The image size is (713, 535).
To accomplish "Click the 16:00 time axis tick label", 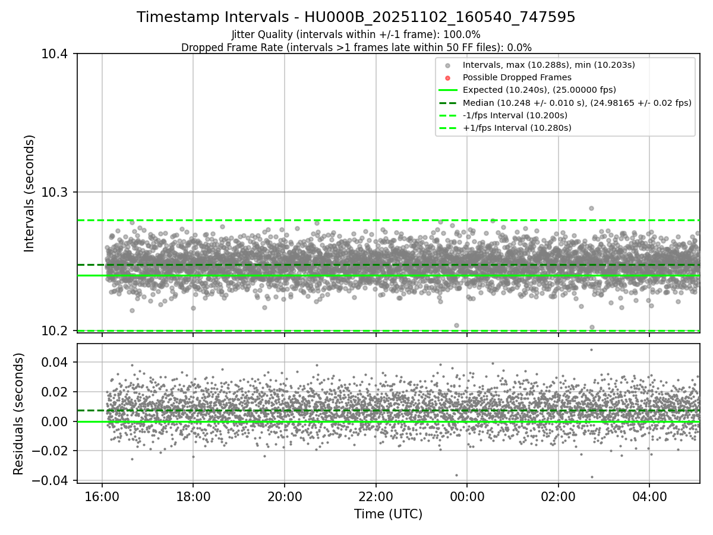I will pyautogui.click(x=102, y=495).
